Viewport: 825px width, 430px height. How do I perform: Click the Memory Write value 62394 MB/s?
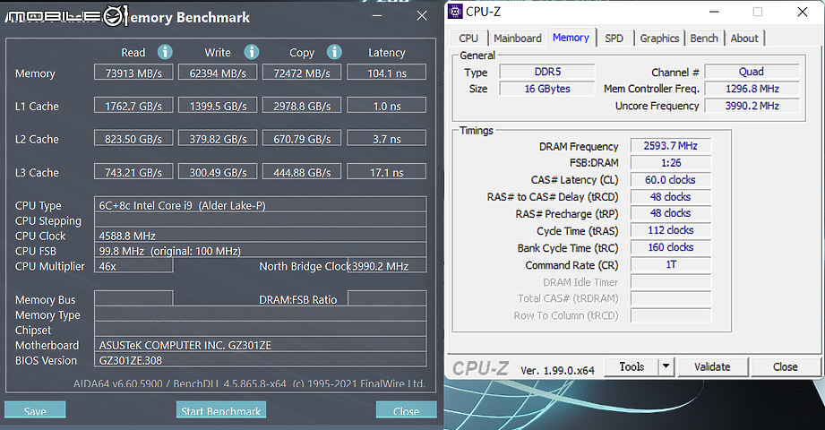(x=218, y=73)
